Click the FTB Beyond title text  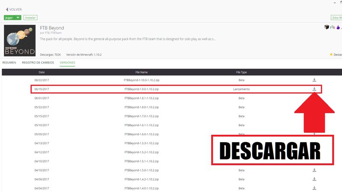point(52,28)
